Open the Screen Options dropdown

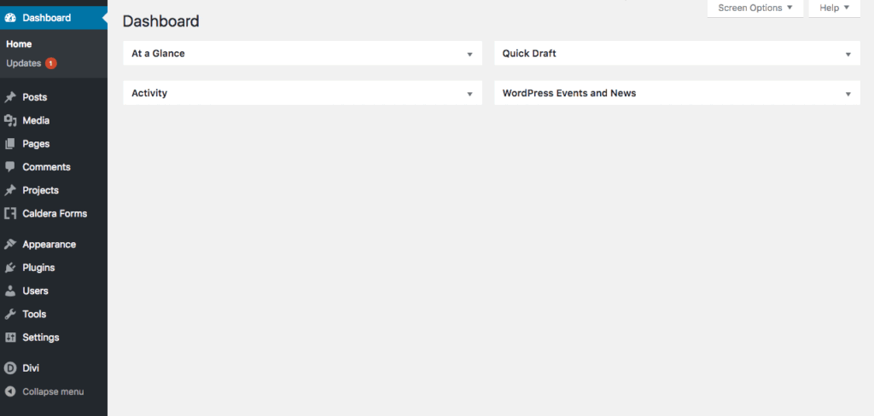[755, 9]
